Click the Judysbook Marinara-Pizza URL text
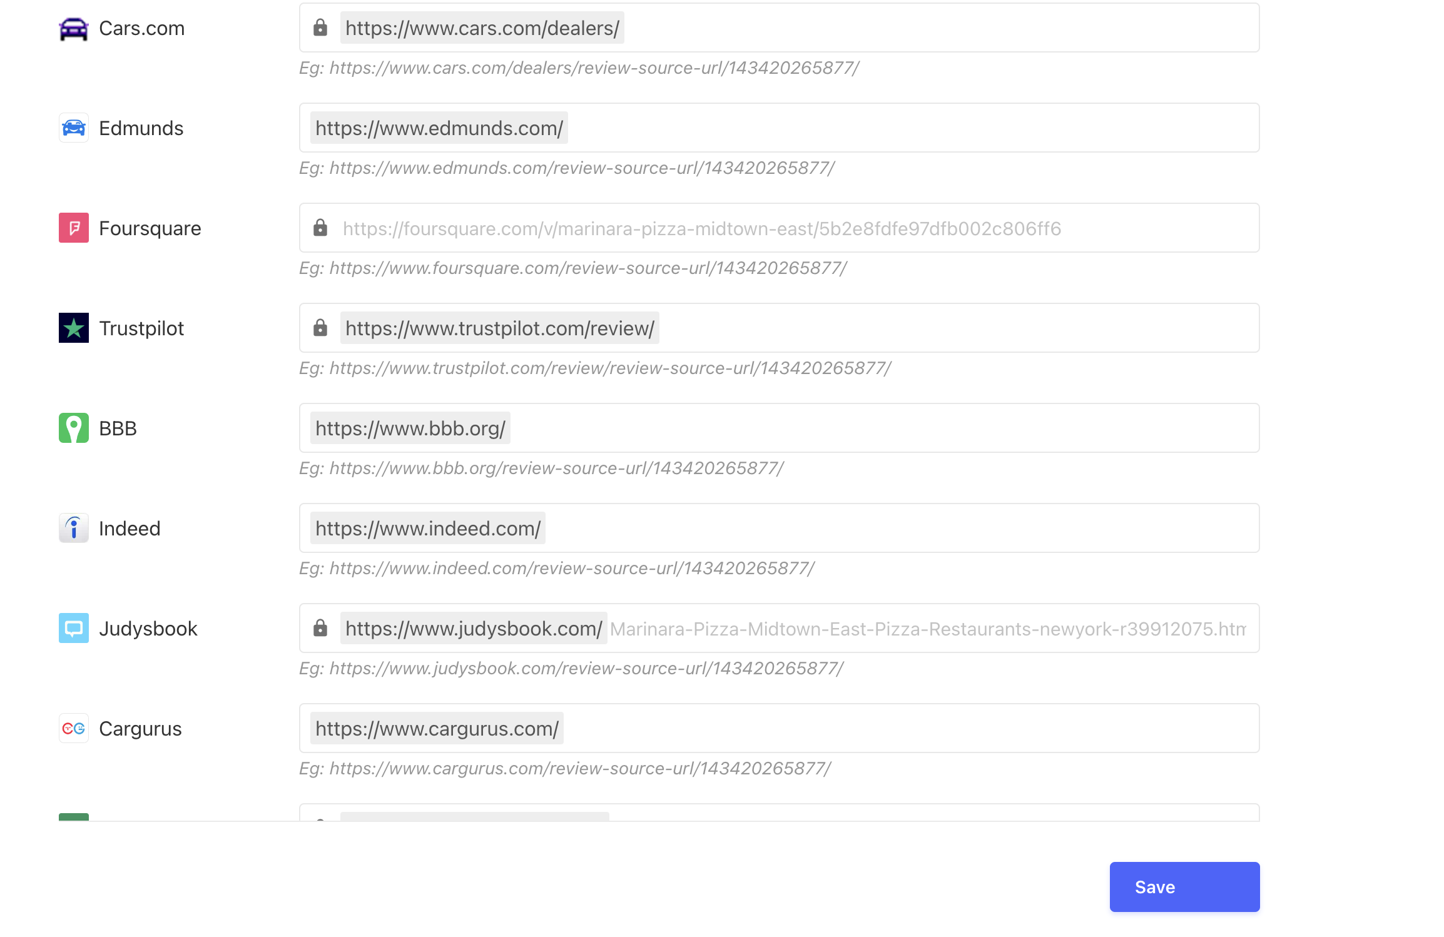The image size is (1444, 937). click(x=928, y=629)
